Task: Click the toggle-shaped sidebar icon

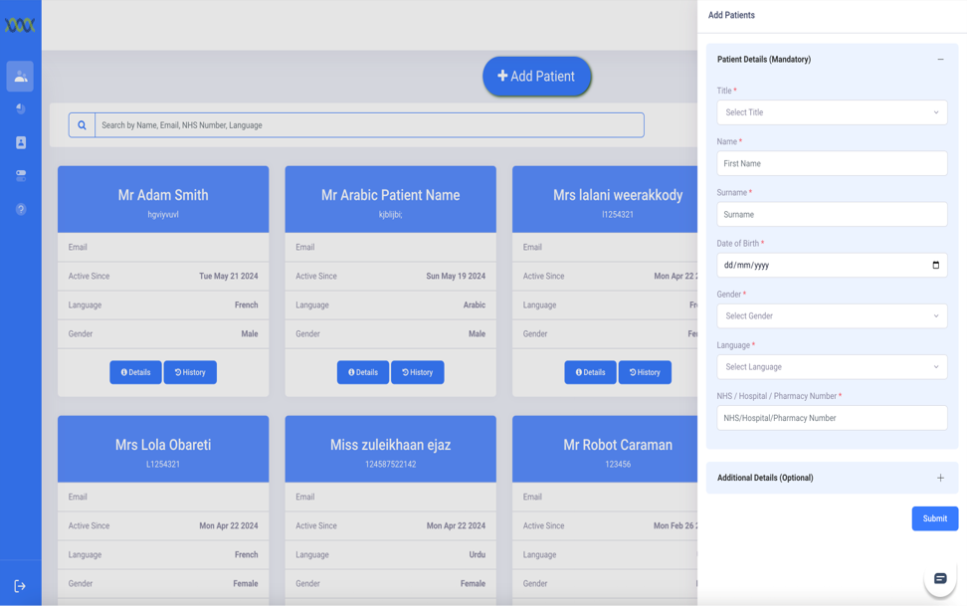Action: tap(20, 175)
